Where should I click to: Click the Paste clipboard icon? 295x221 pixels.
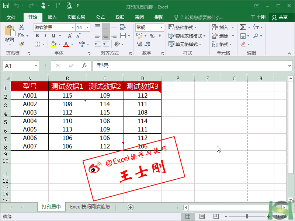pyautogui.click(x=10, y=31)
